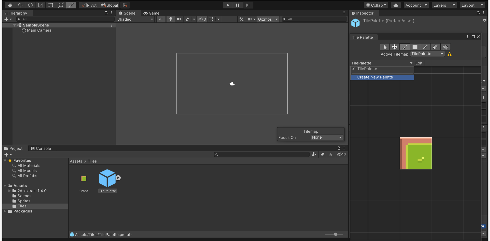The height and width of the screenshot is (241, 490).
Task: Select the Hand tool in the main toolbar
Action: point(10,5)
